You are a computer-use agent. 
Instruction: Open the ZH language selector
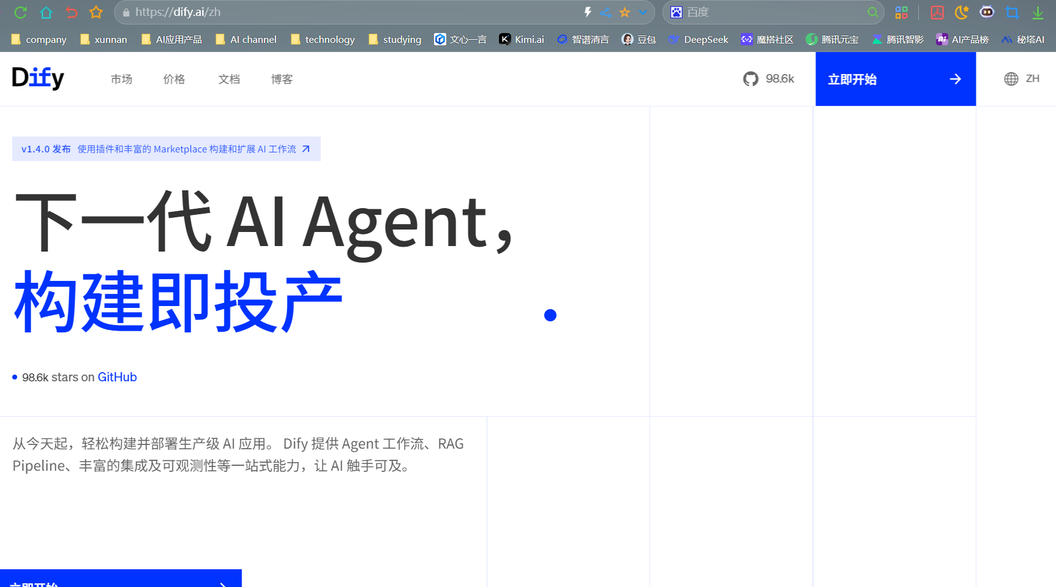tap(1033, 79)
